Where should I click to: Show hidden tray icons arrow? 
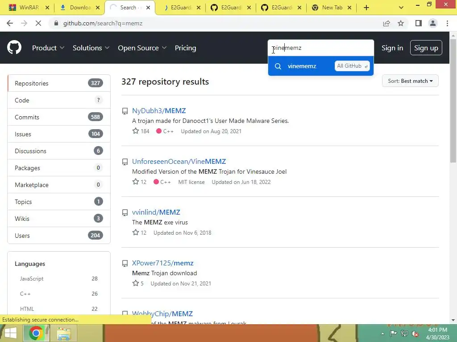[382, 334]
